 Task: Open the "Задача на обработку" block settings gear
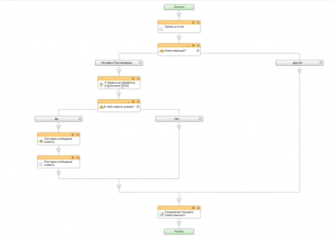point(133,79)
